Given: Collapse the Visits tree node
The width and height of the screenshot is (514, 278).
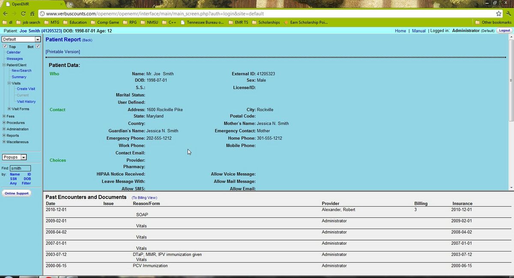Looking at the screenshot, I should click(9, 83).
